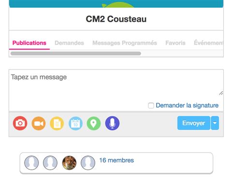Open the Messages Programmés tab
The width and height of the screenshot is (229, 181).
125,43
